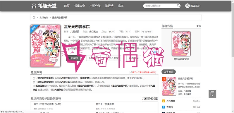Click 星纪元恋爱学院 title under 作者作品 cover
The width and height of the screenshot is (234, 113).
[x=181, y=59]
